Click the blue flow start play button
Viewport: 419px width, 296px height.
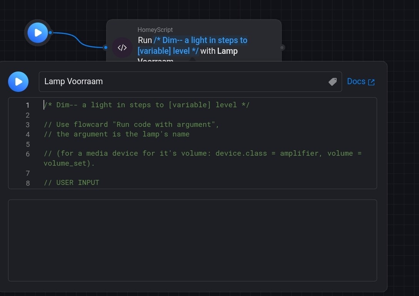38,33
